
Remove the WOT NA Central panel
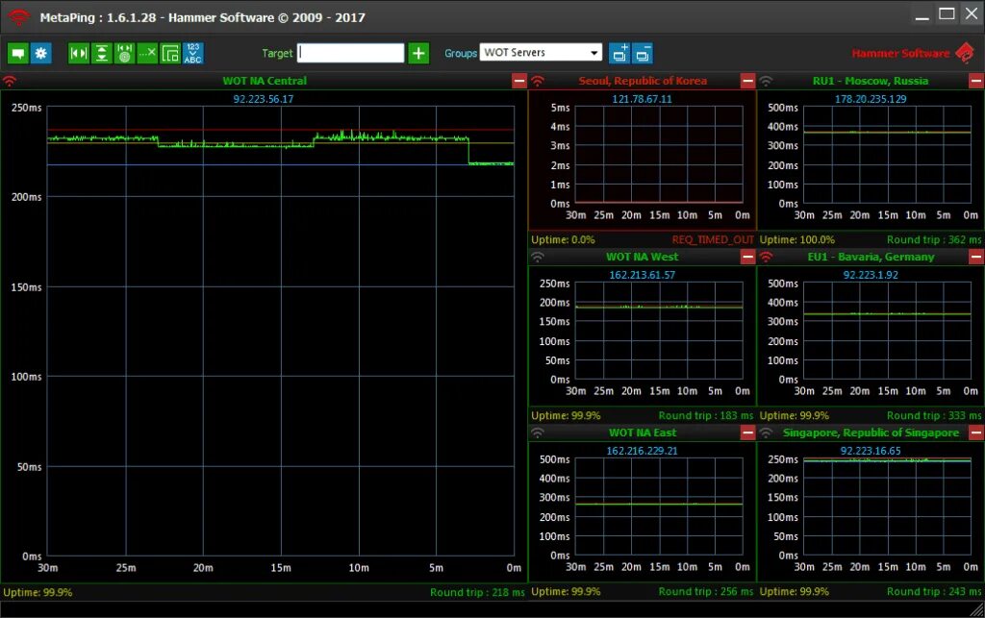[x=519, y=81]
